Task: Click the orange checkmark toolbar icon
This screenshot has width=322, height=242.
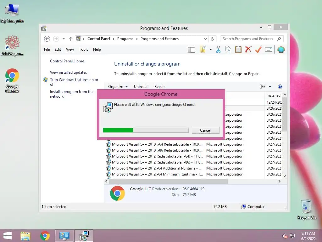Action: 258,49
